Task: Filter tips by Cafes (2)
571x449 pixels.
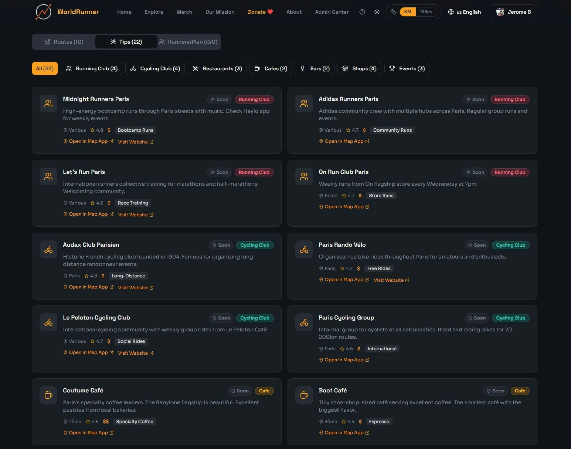Action: (271, 68)
